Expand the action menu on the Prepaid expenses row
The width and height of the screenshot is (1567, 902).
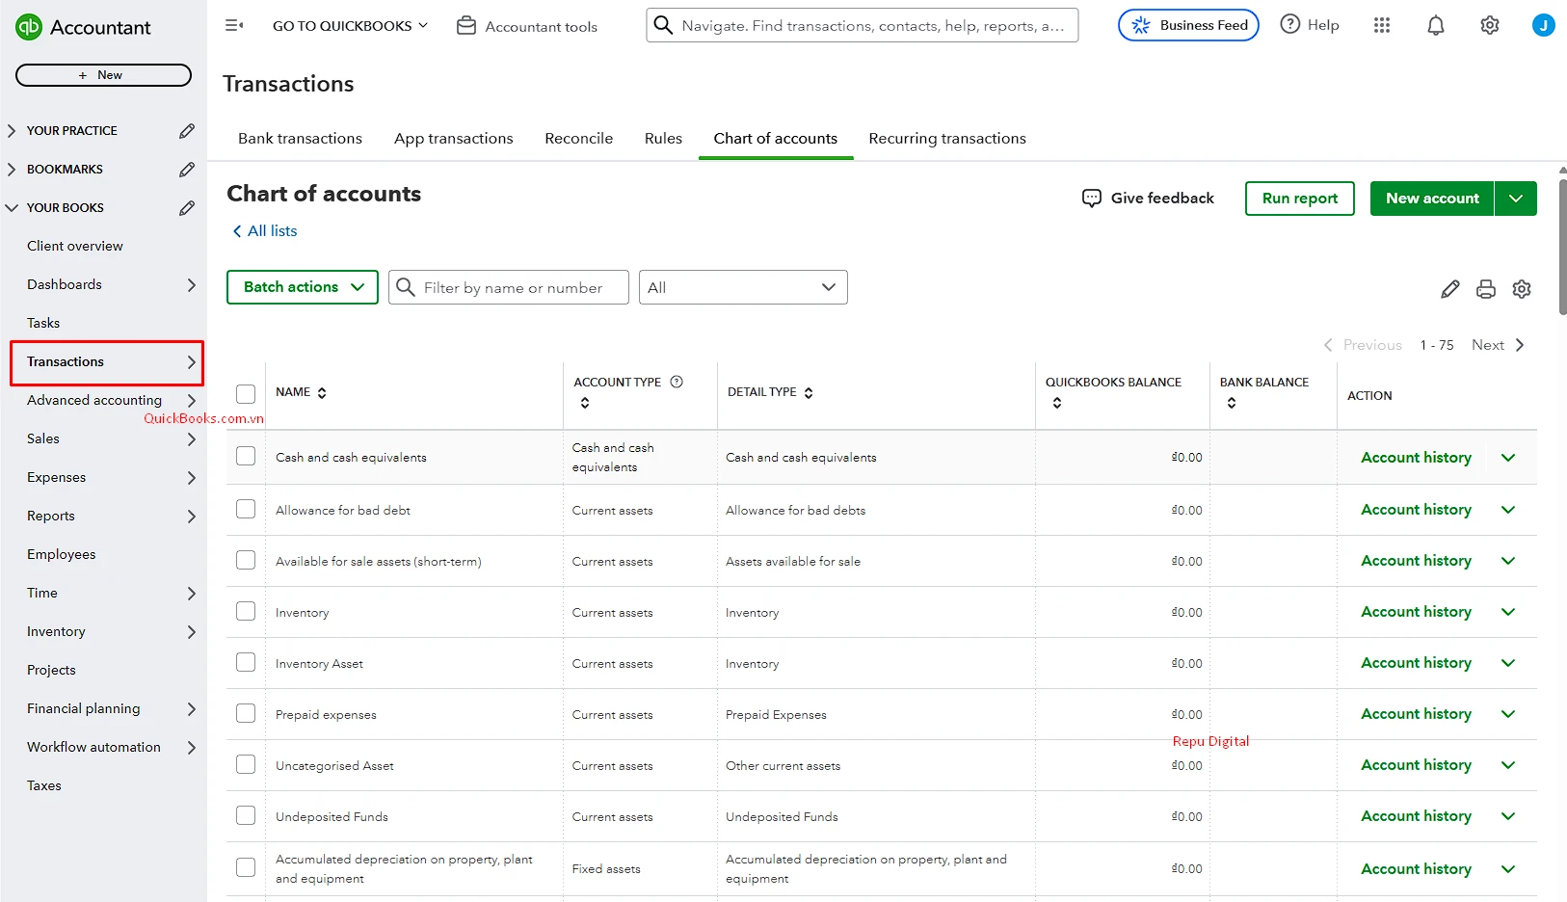click(x=1508, y=714)
